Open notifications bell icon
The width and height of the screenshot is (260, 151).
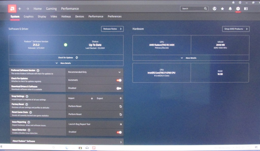(230, 9)
